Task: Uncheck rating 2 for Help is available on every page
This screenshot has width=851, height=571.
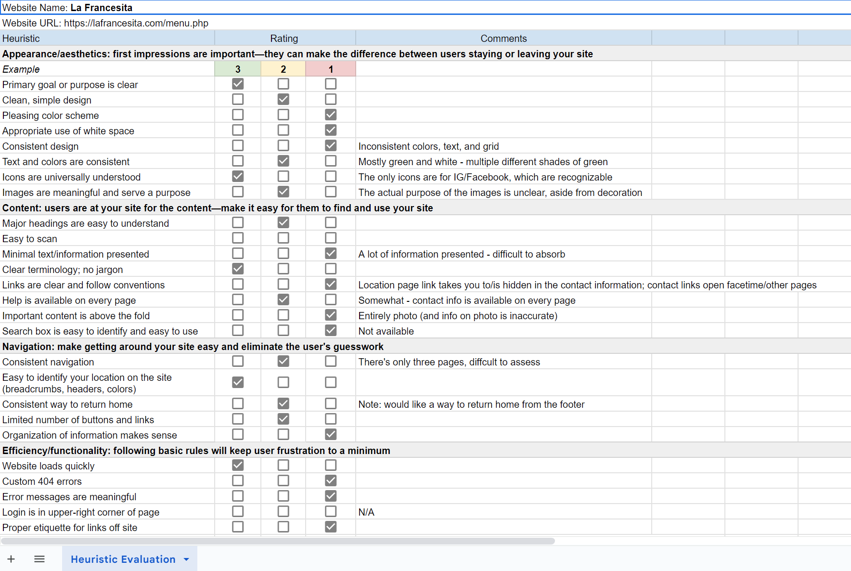Action: point(284,299)
